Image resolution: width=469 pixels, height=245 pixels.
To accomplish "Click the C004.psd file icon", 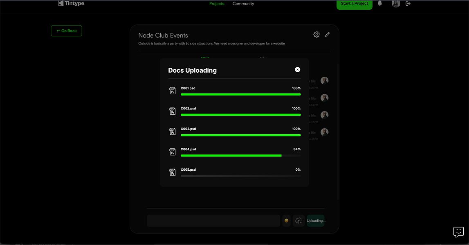I will point(173,151).
